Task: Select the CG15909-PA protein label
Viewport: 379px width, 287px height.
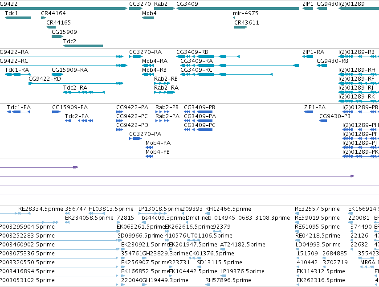Action: [x=70, y=107]
